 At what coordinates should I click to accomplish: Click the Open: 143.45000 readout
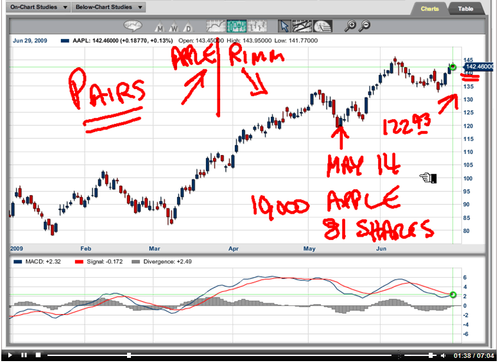point(201,40)
